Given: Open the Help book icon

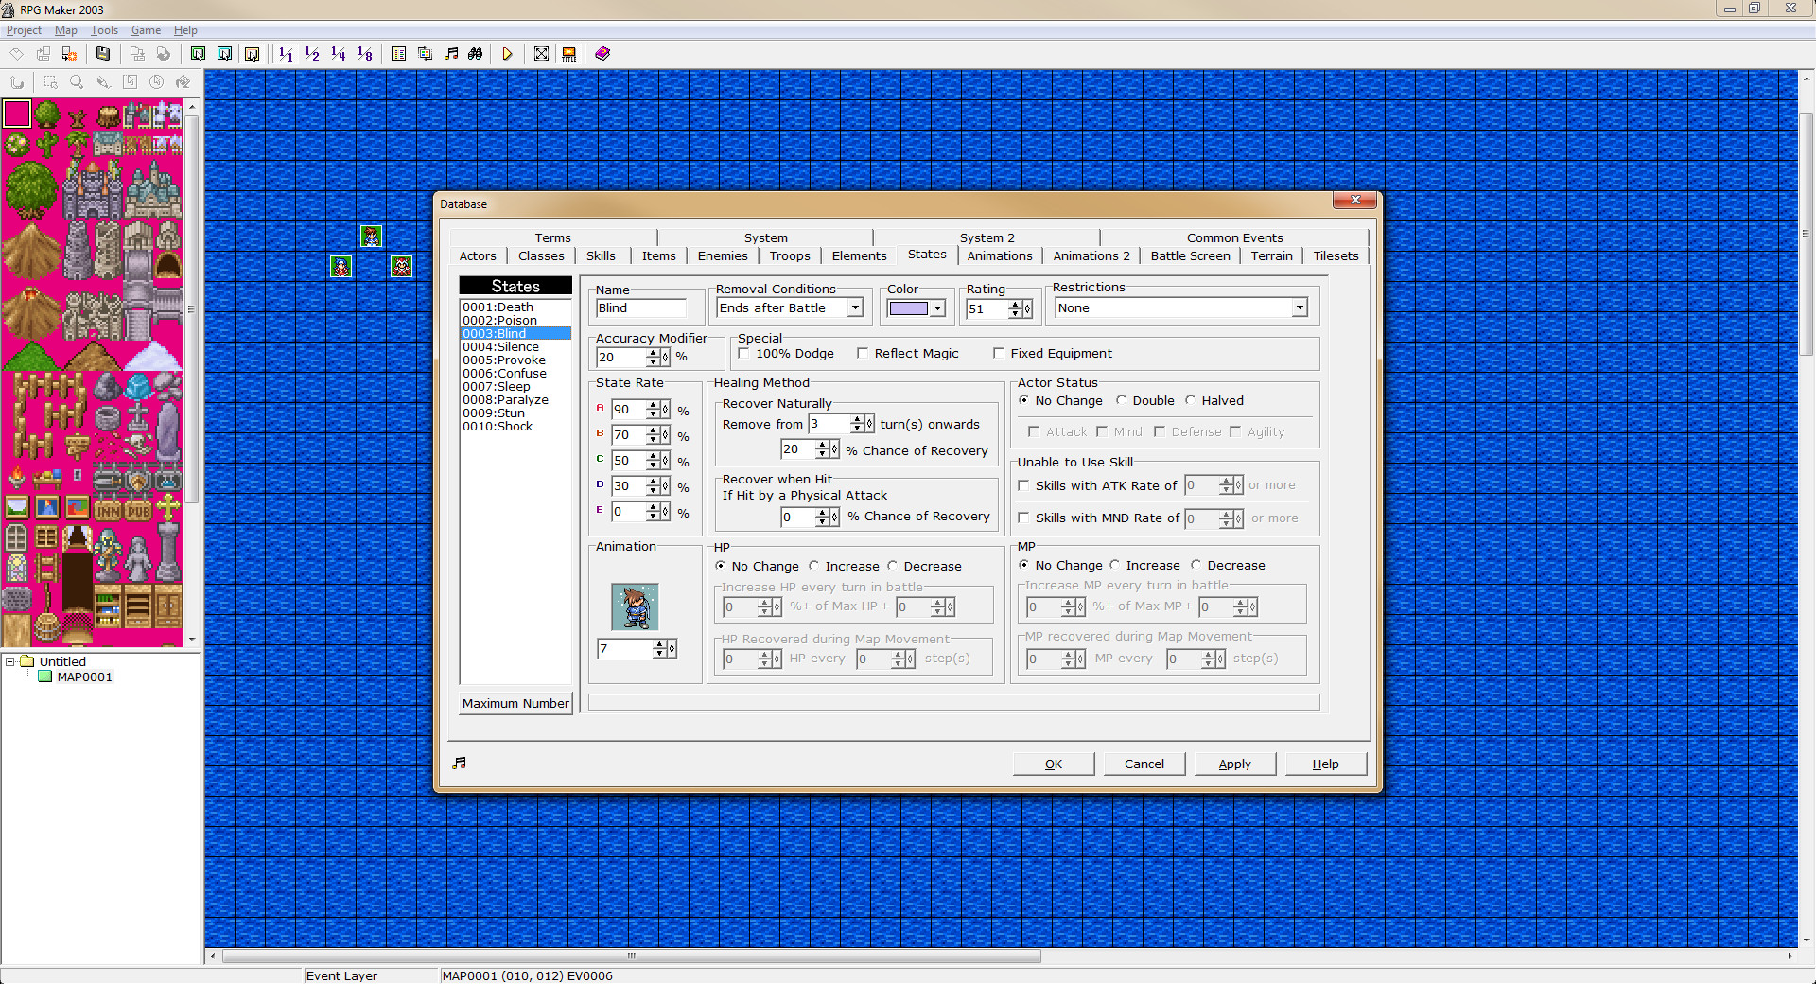Looking at the screenshot, I should tap(602, 54).
